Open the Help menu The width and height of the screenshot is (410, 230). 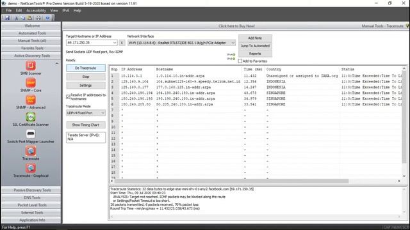(x=77, y=10)
